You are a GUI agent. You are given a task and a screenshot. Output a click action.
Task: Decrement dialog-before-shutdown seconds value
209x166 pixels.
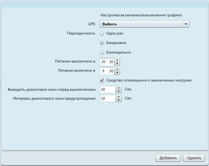[119, 91]
